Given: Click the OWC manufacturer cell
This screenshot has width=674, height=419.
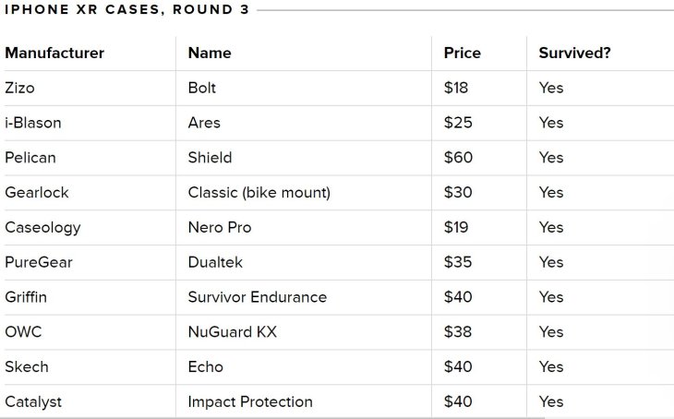Looking at the screenshot, I should click(23, 332).
